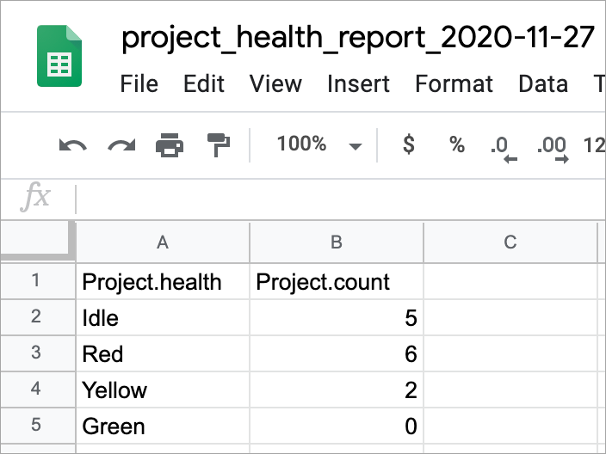The image size is (606, 454).
Task: Open the Insert menu
Action: 359,84
